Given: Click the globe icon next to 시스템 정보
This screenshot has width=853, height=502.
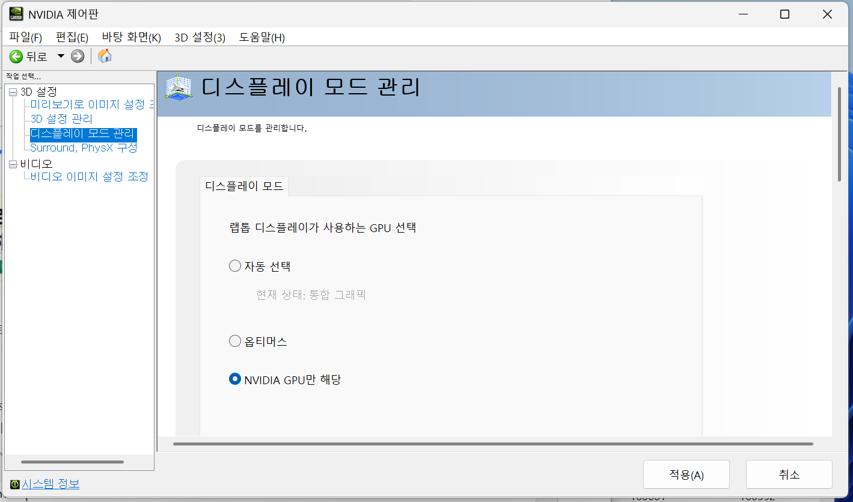Looking at the screenshot, I should click(13, 483).
